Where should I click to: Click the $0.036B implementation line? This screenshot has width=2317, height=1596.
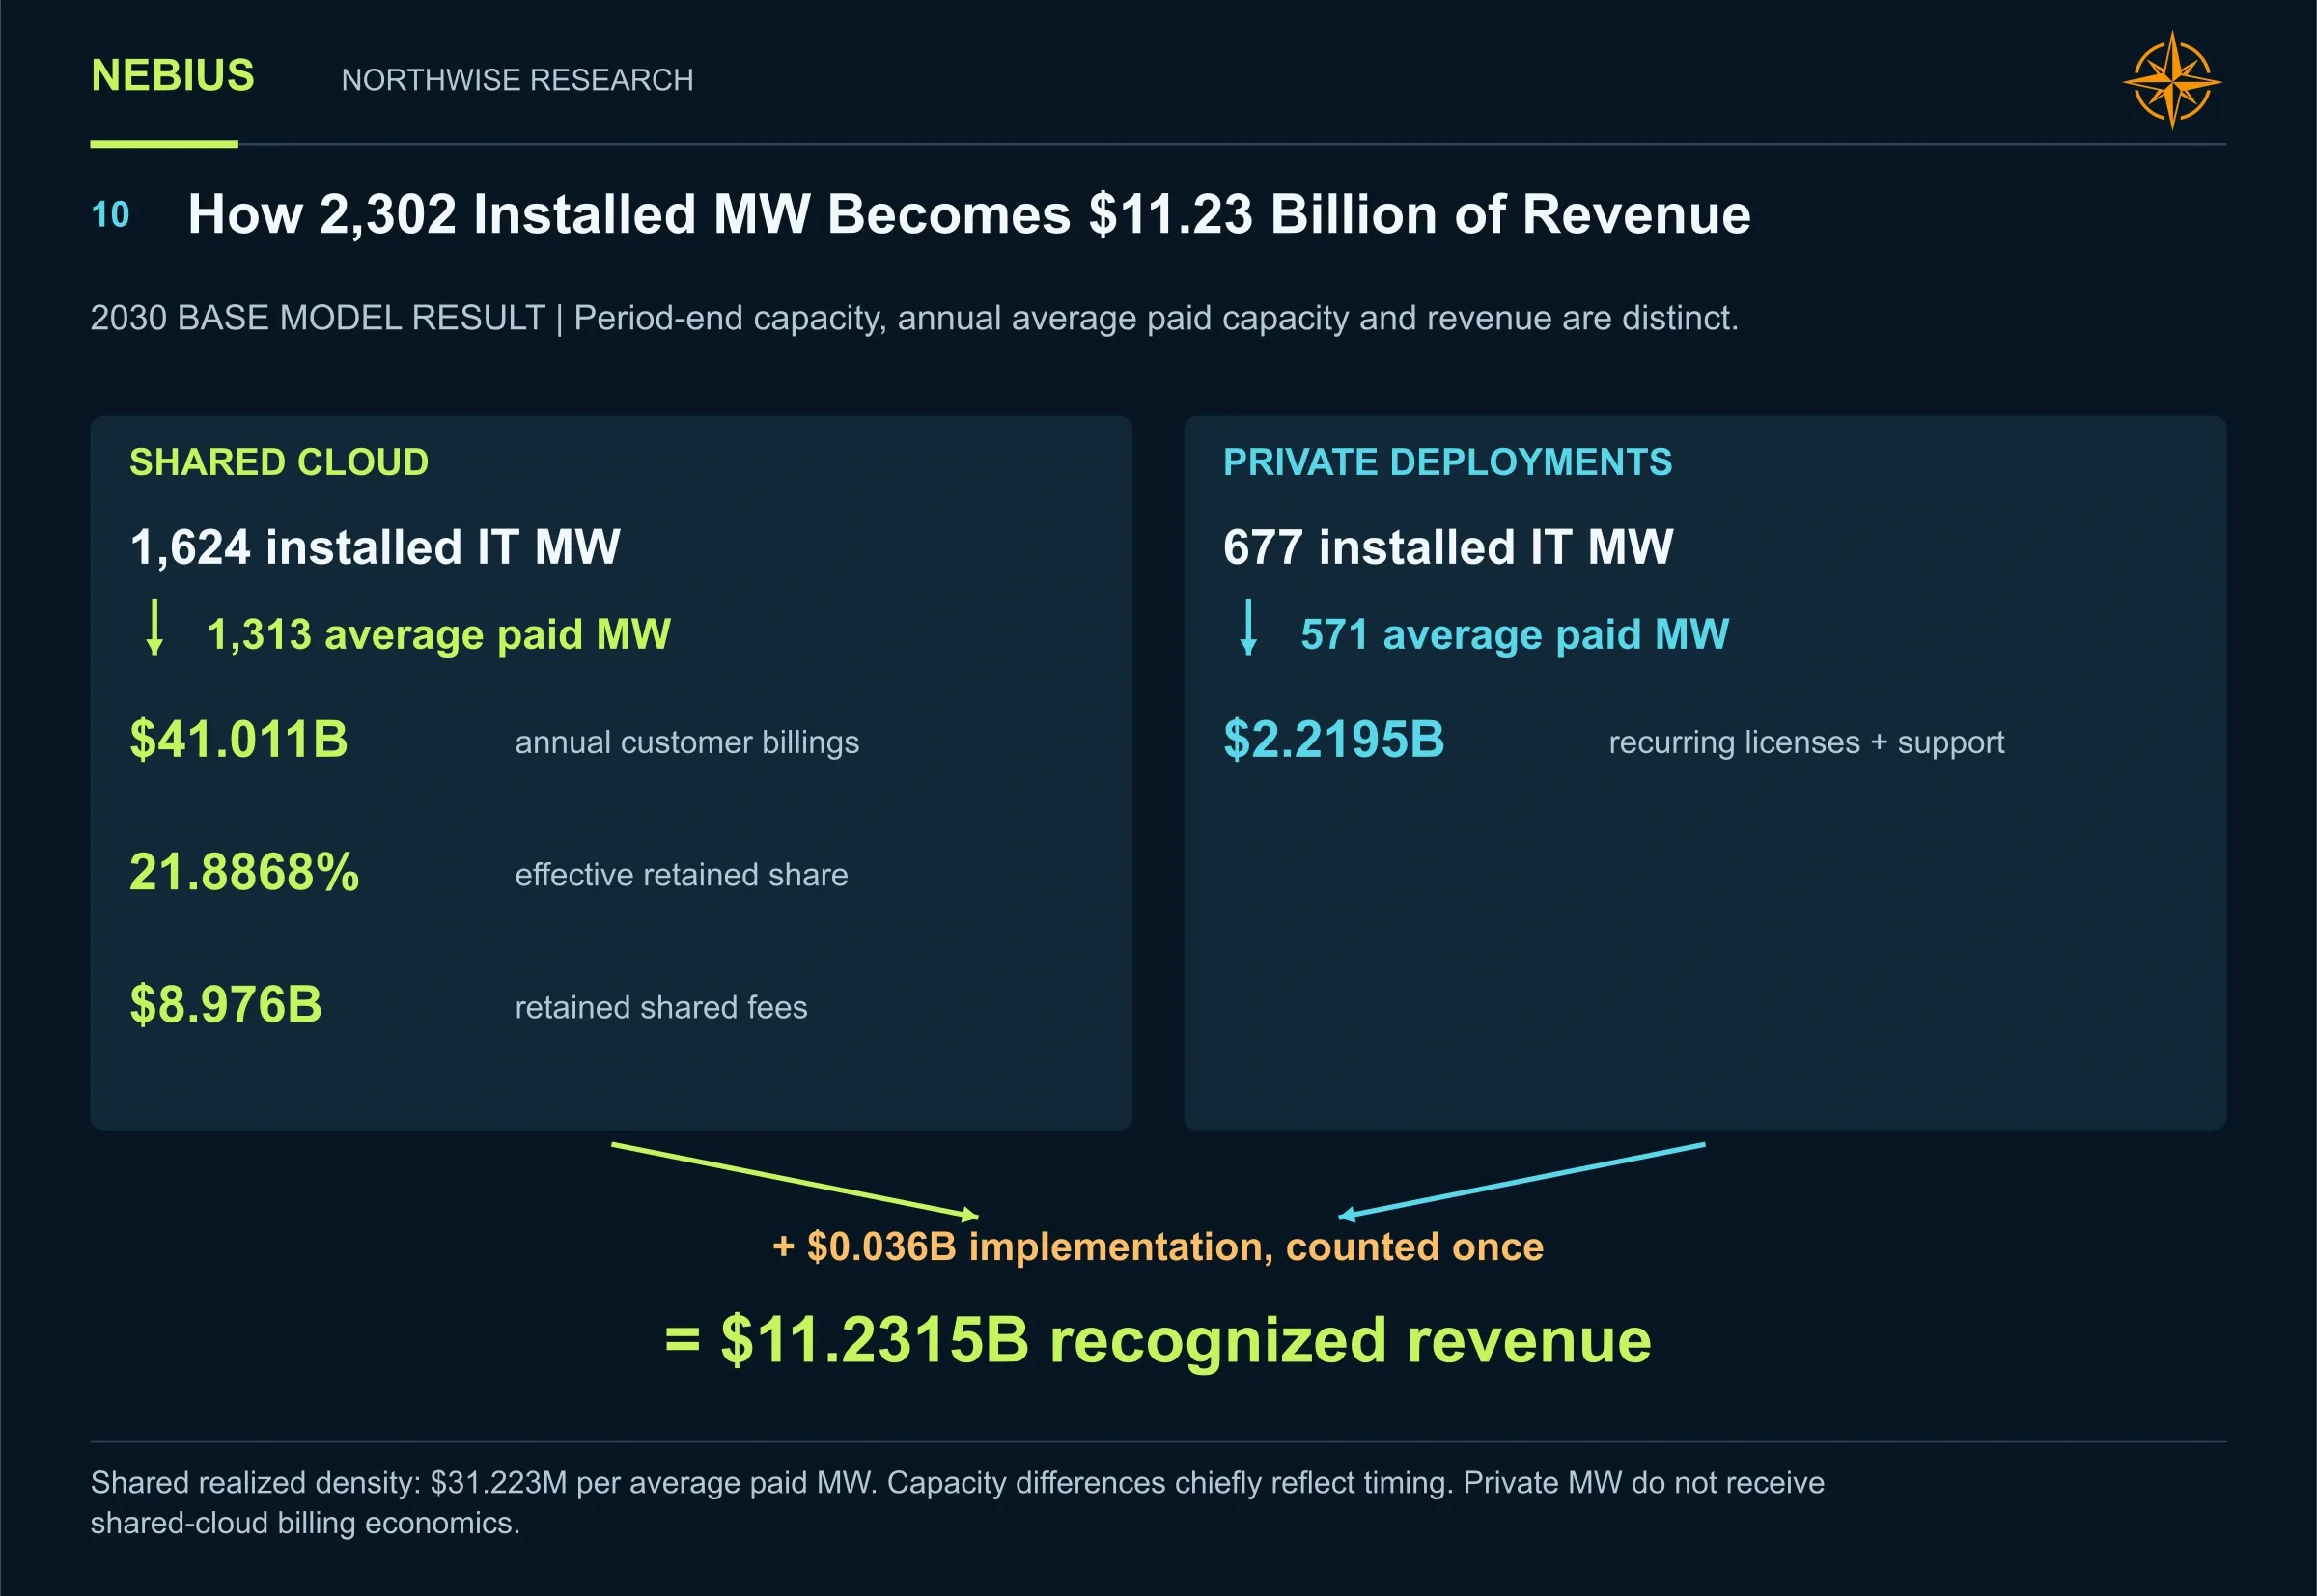[x=1158, y=1247]
